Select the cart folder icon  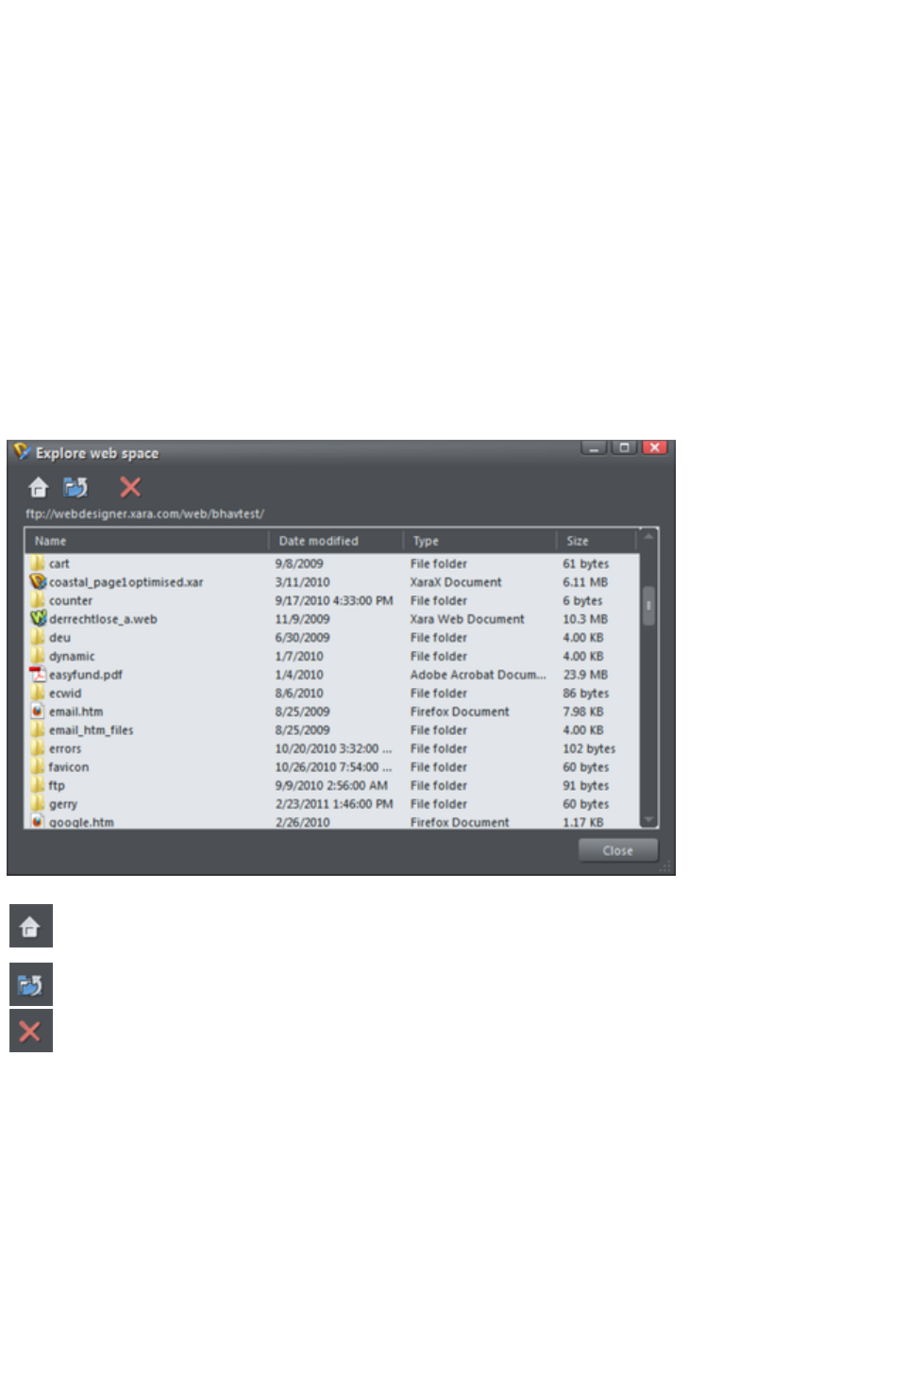click(x=38, y=563)
